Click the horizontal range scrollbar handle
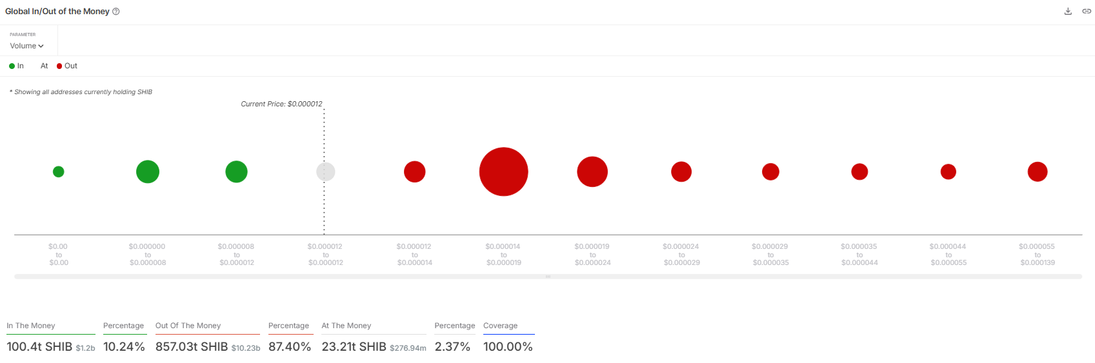 548,277
